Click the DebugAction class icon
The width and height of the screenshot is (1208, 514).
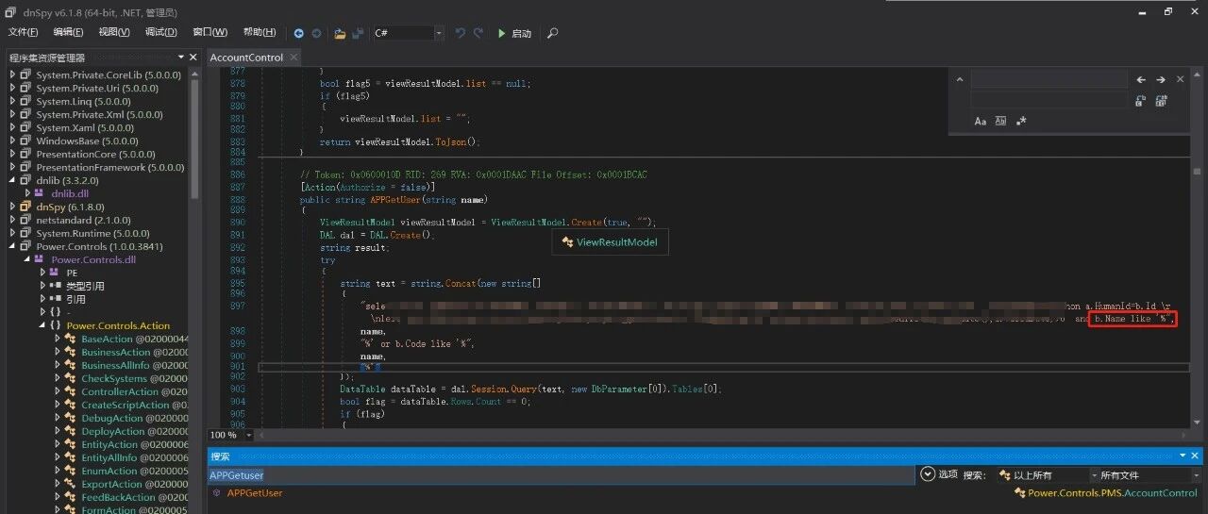coord(70,418)
